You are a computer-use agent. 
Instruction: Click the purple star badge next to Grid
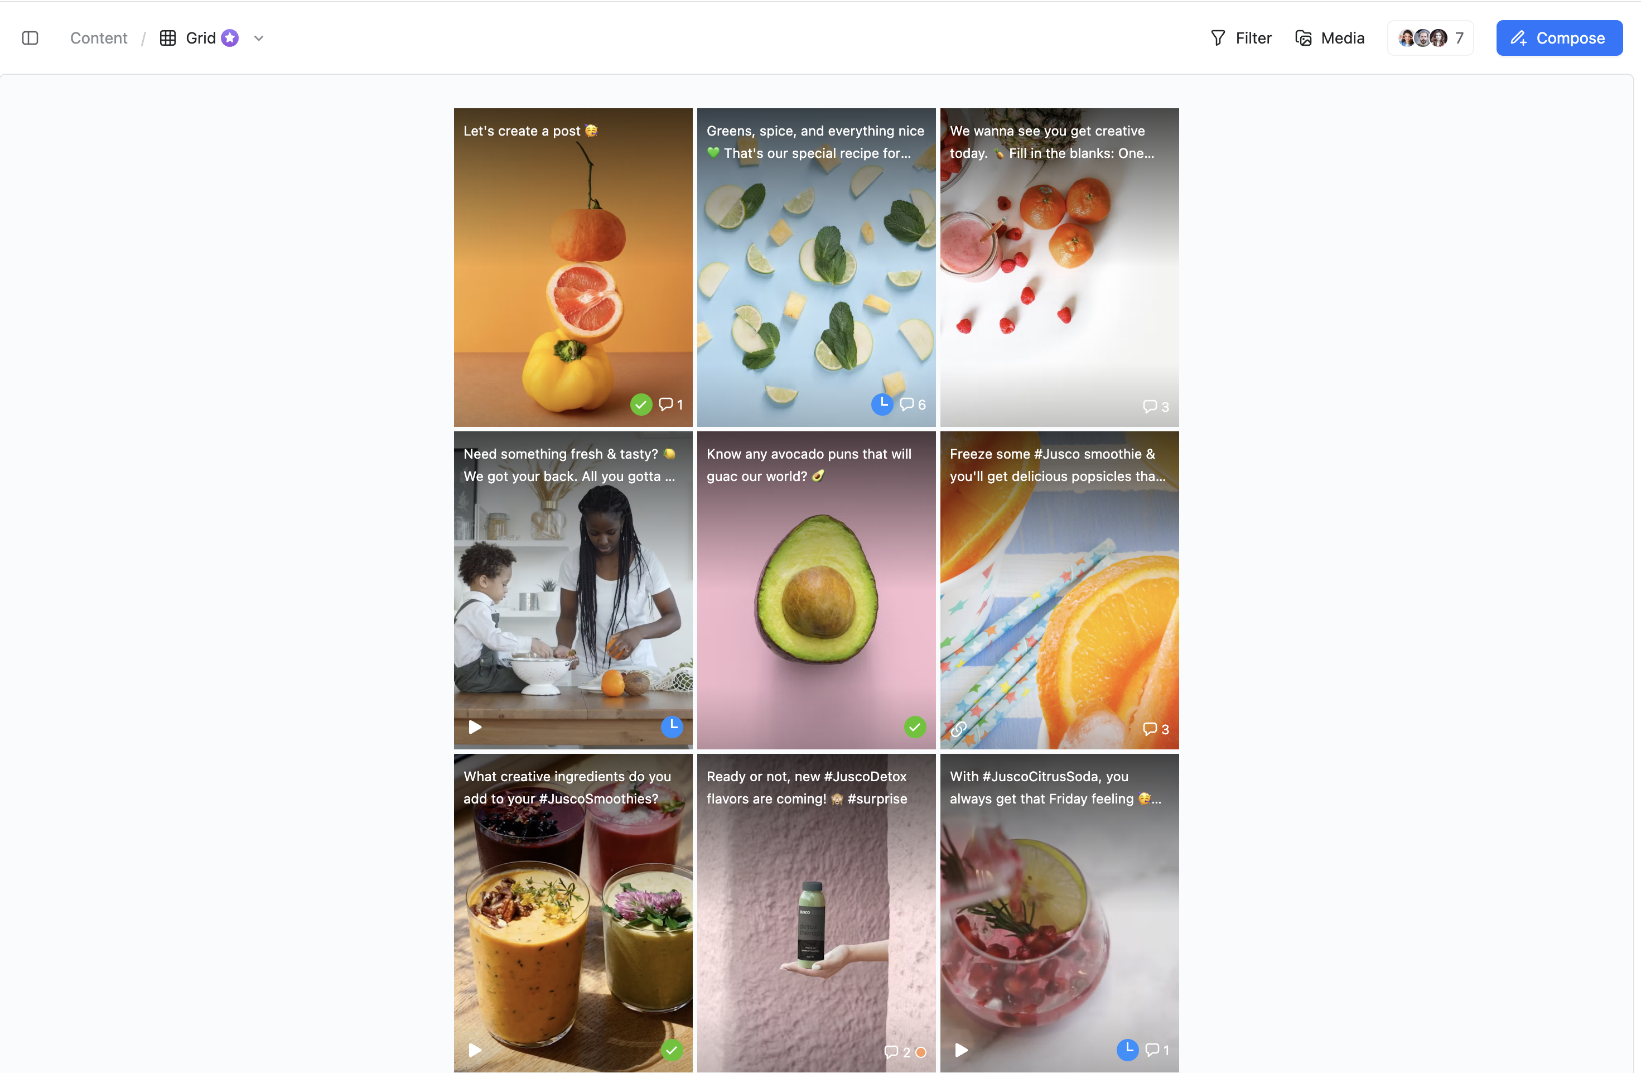(230, 38)
